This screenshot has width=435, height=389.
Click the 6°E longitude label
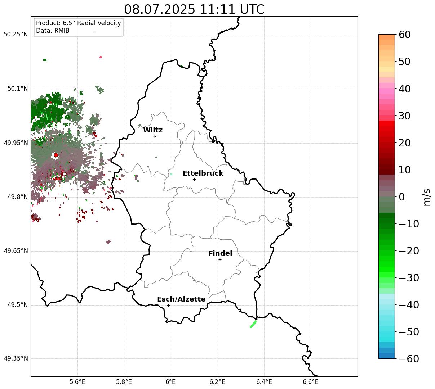[171, 382]
